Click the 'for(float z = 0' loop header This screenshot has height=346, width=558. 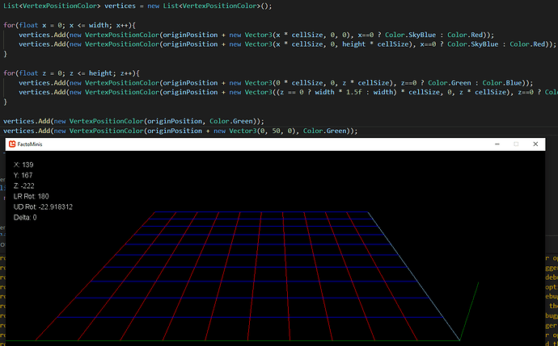click(x=71, y=73)
